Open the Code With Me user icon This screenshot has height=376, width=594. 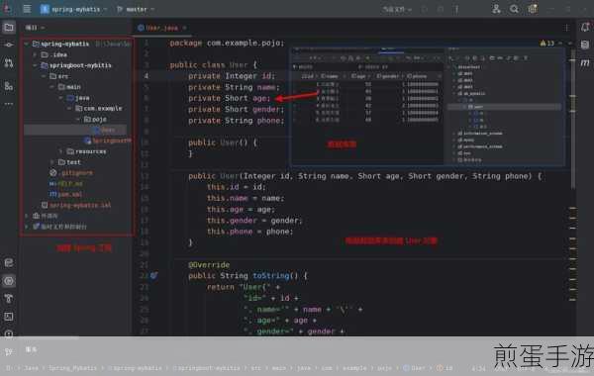click(x=496, y=9)
